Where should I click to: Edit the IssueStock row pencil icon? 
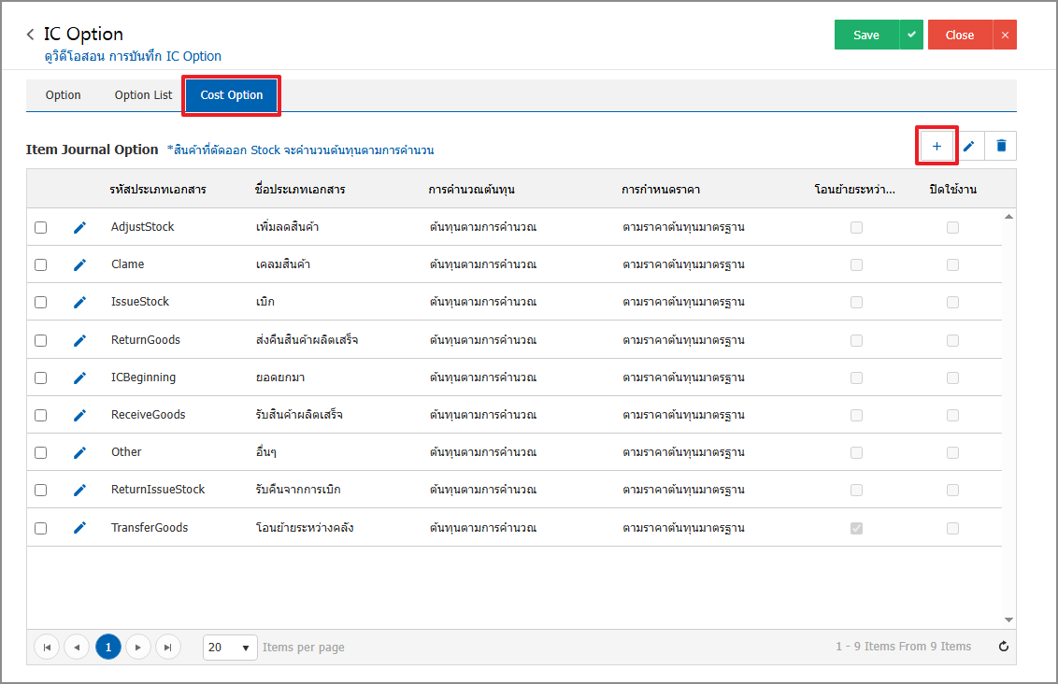tap(79, 302)
